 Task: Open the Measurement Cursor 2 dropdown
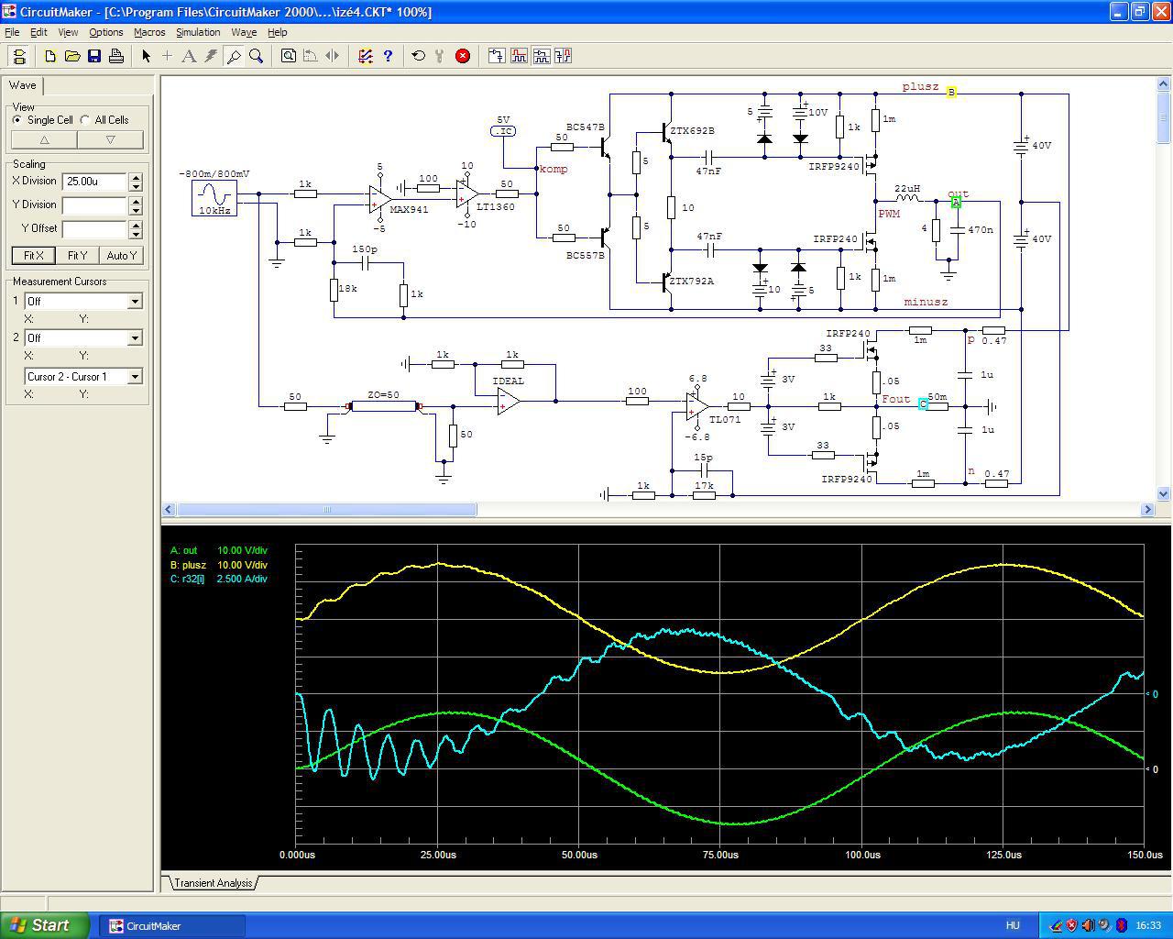135,338
